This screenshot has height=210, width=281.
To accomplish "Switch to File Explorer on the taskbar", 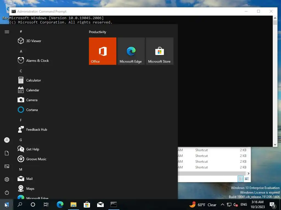I will point(74,205).
